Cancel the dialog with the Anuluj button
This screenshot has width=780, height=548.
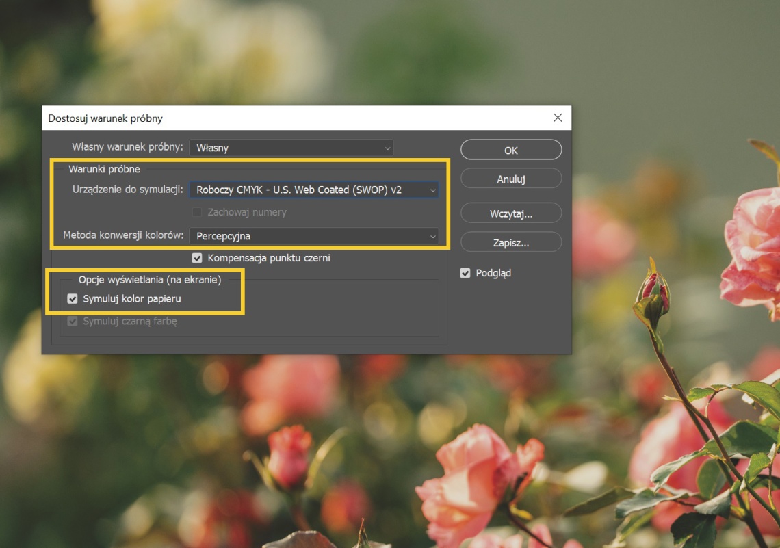[x=511, y=179]
